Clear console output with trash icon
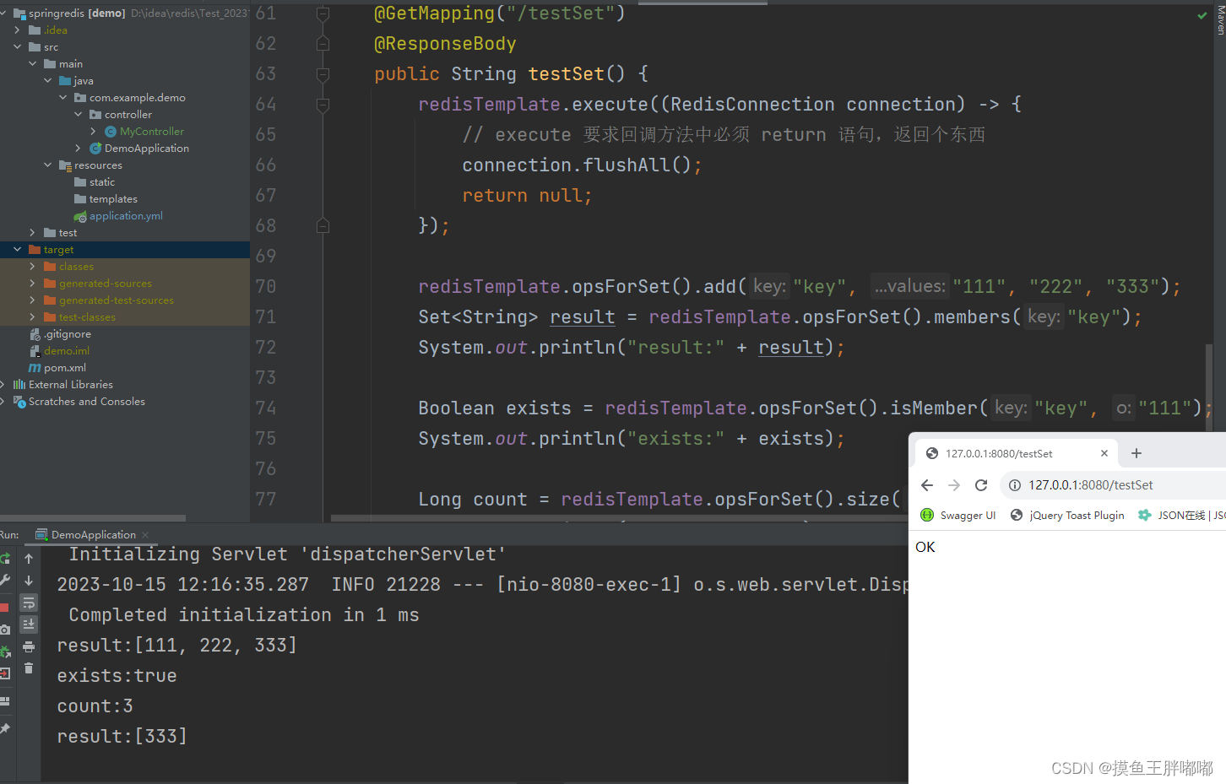Image resolution: width=1226 pixels, height=784 pixels. tap(29, 668)
